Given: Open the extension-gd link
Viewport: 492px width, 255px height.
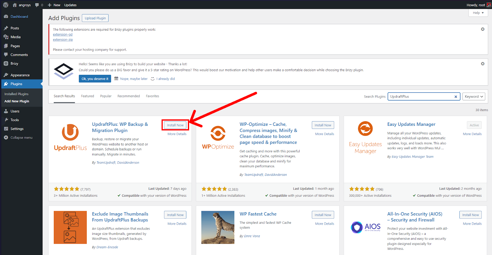Looking at the screenshot, I should click(x=63, y=35).
